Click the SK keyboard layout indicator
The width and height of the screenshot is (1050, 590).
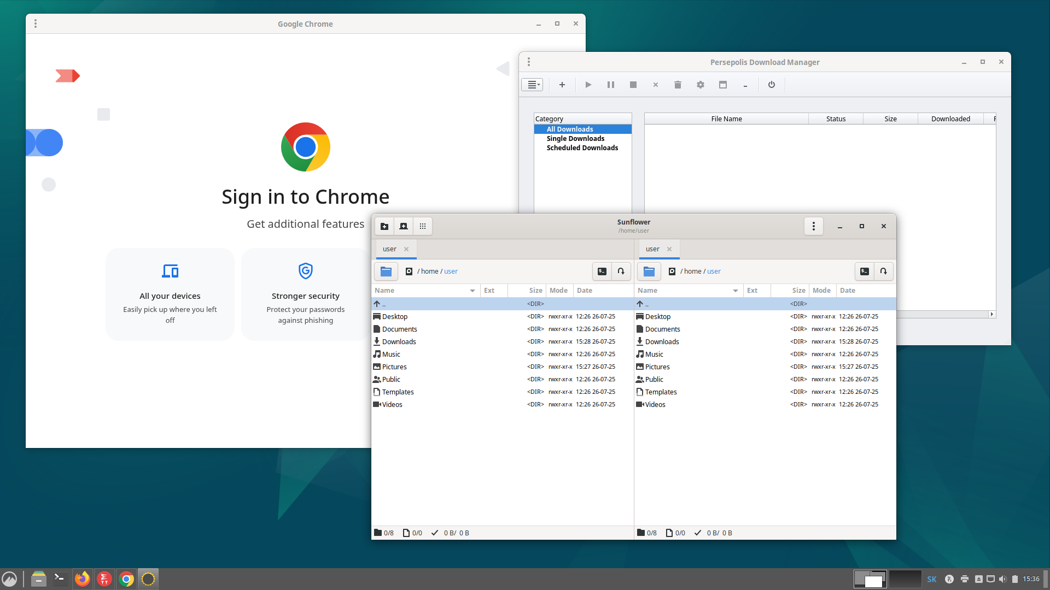pyautogui.click(x=932, y=579)
